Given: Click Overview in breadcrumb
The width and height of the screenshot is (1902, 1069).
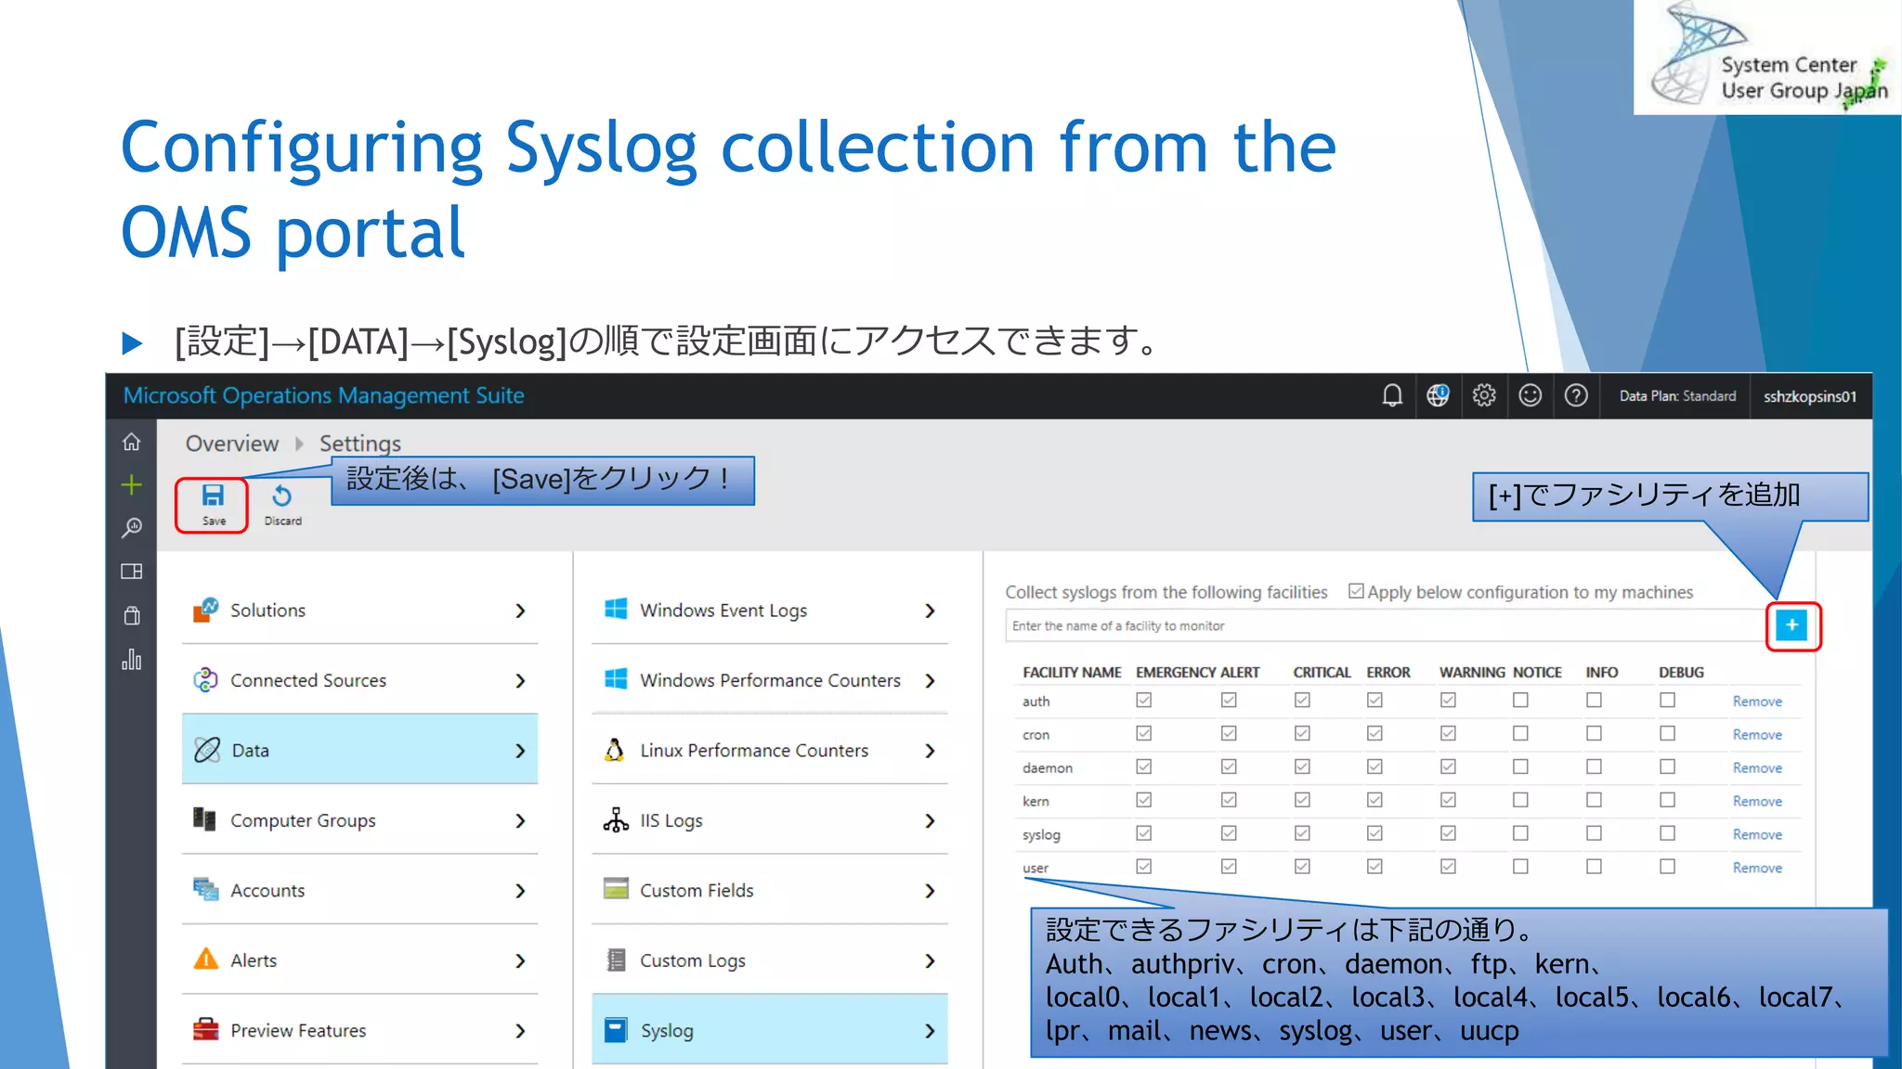Looking at the screenshot, I should pyautogui.click(x=232, y=444).
